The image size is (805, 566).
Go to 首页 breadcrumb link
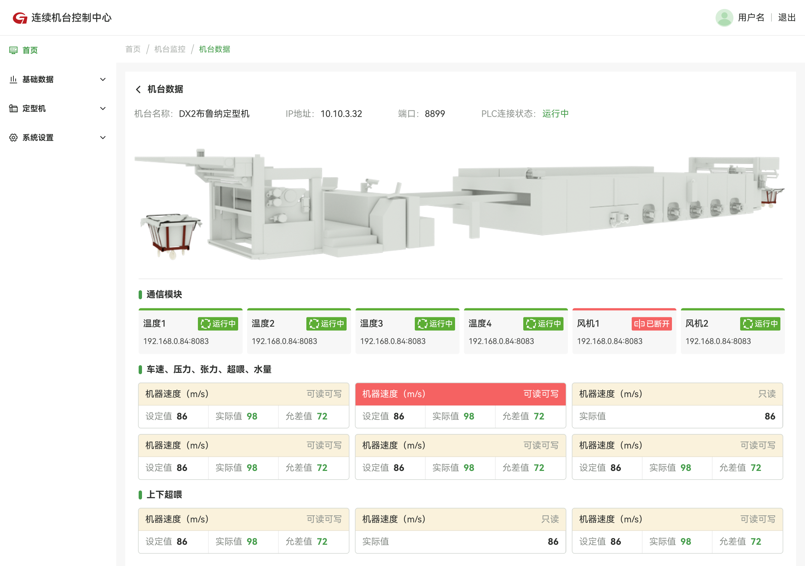[x=133, y=49]
